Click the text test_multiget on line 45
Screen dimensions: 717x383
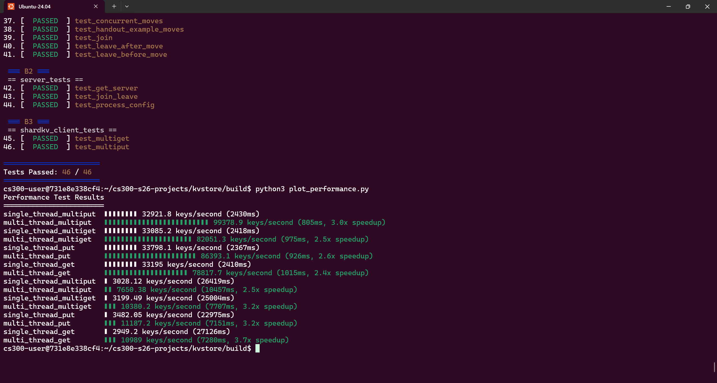[x=102, y=139]
